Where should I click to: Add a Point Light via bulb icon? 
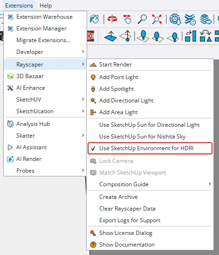point(93,77)
